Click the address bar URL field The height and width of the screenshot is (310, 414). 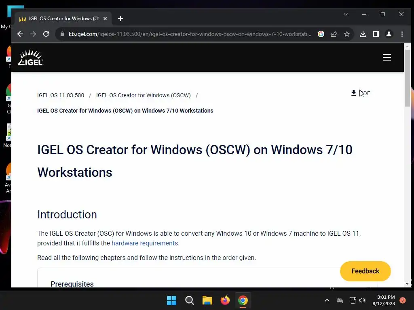pos(190,34)
